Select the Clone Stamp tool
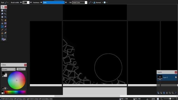This screenshot has height=100, width=178. [2, 33]
